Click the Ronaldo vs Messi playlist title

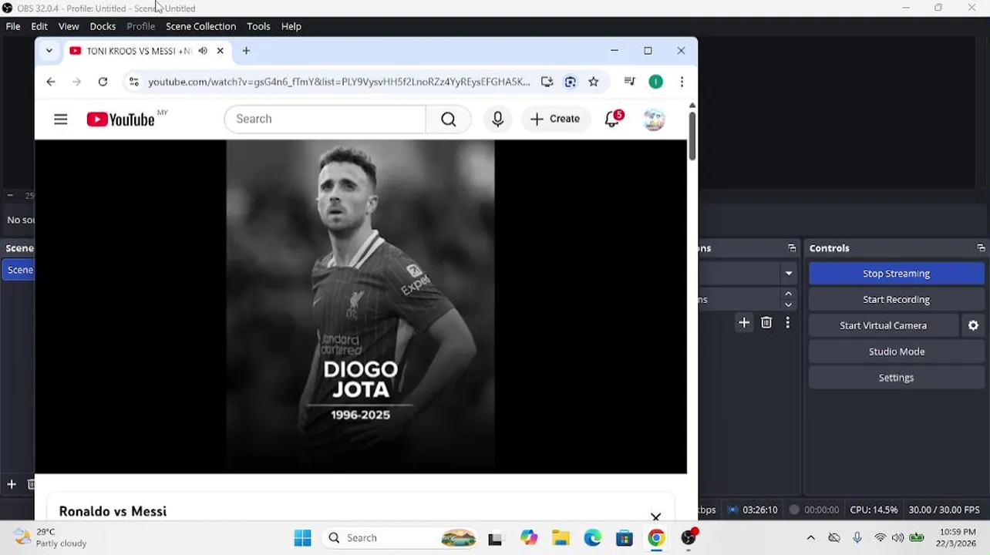click(x=113, y=512)
